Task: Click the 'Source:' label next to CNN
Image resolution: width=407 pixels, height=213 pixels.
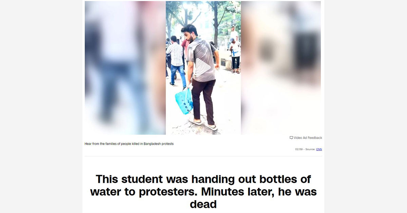Action: point(310,149)
